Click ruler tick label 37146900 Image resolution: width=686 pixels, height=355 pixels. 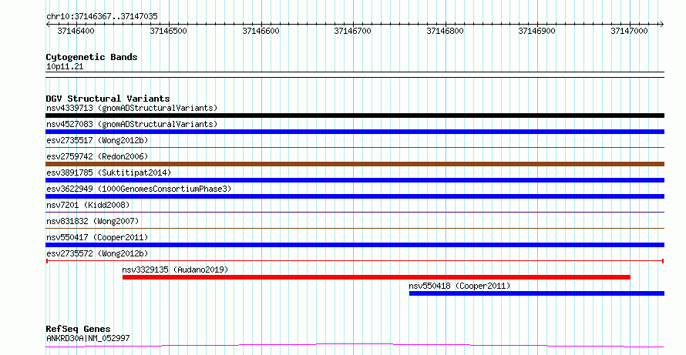(536, 31)
